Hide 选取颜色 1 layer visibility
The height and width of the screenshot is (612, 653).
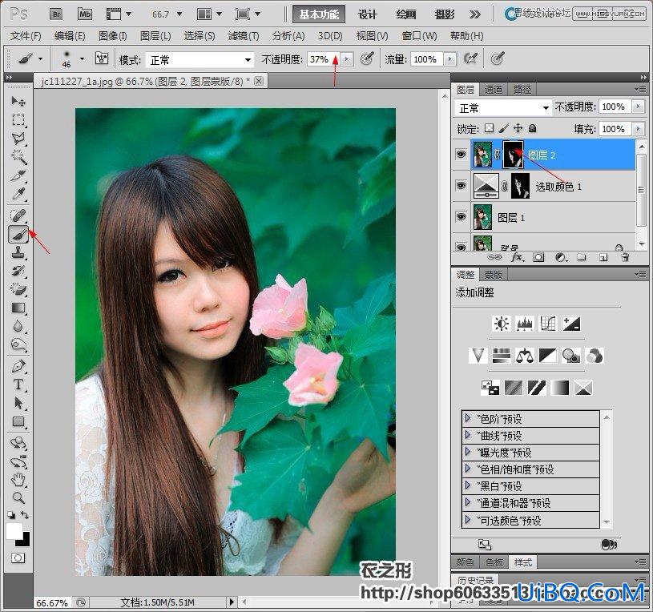(461, 185)
